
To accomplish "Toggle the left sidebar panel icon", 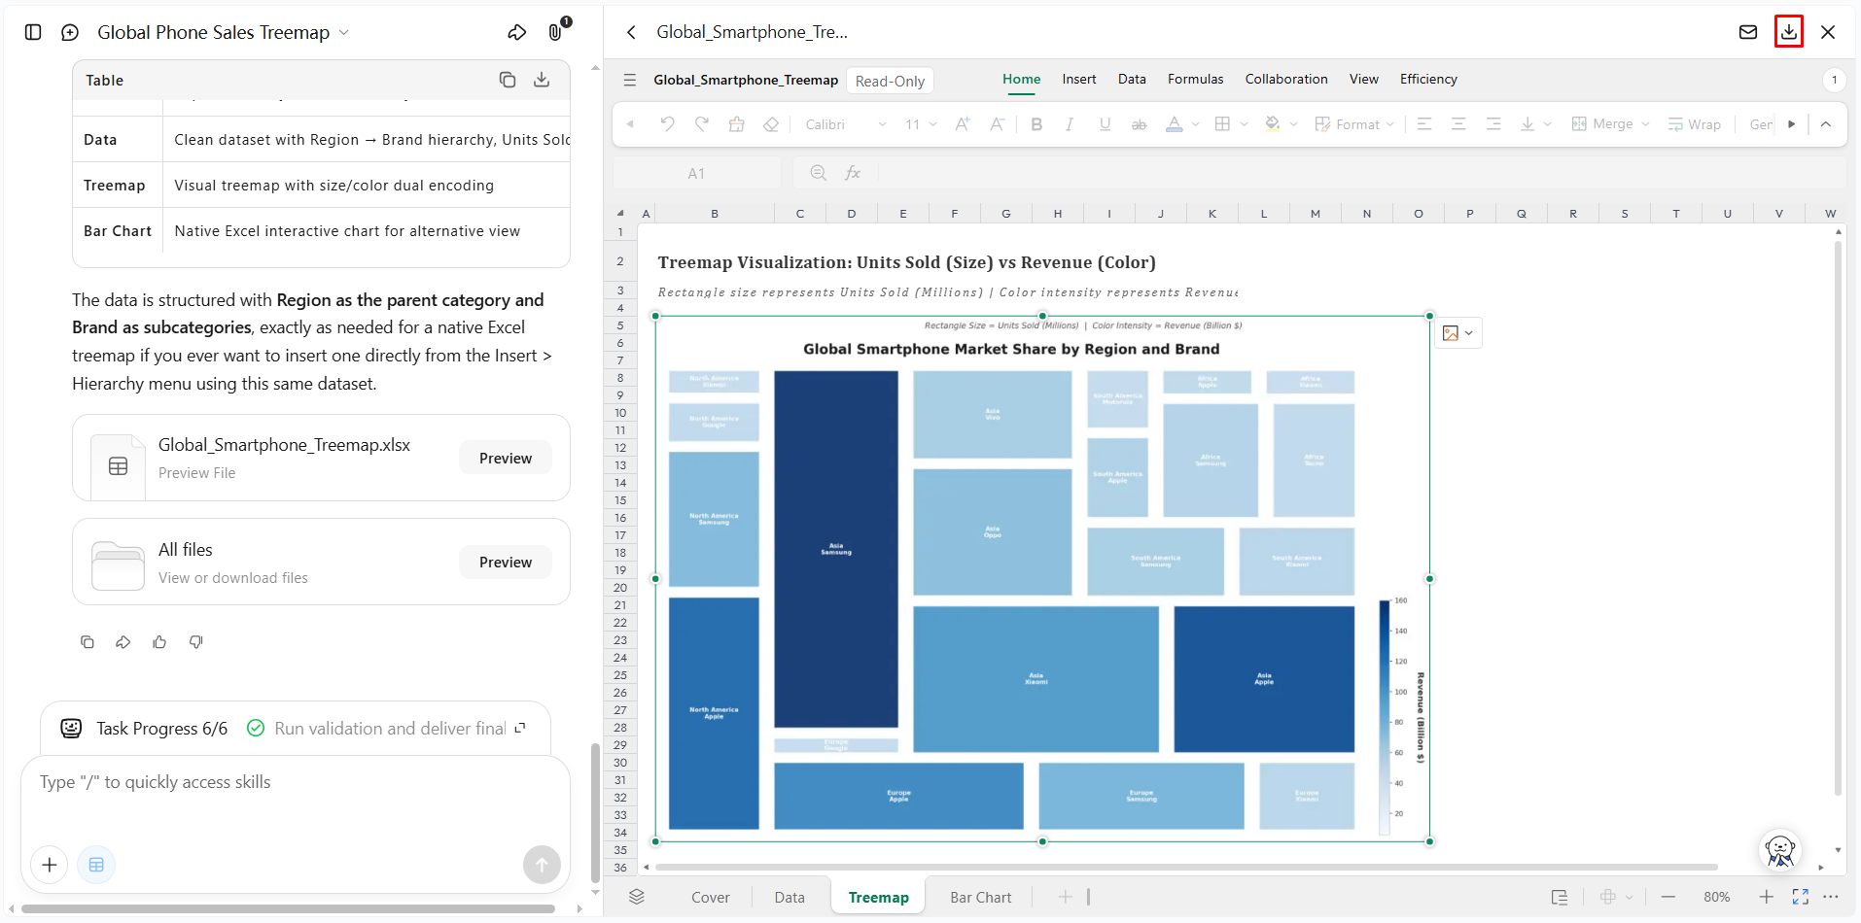I will (x=33, y=32).
